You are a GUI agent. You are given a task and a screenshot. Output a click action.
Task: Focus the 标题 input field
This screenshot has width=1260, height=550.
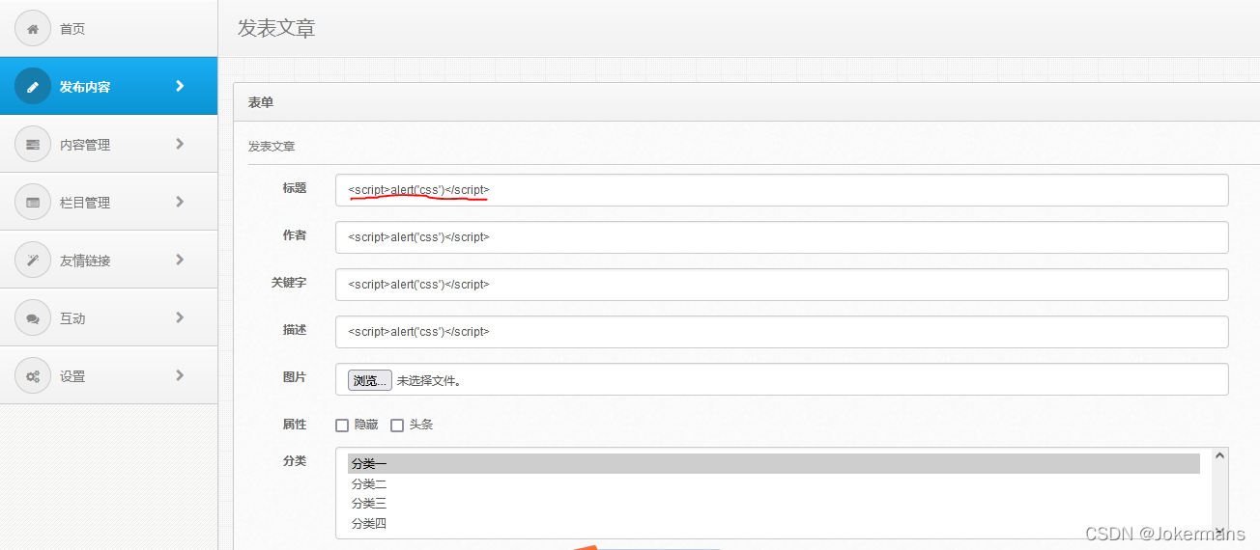(782, 190)
